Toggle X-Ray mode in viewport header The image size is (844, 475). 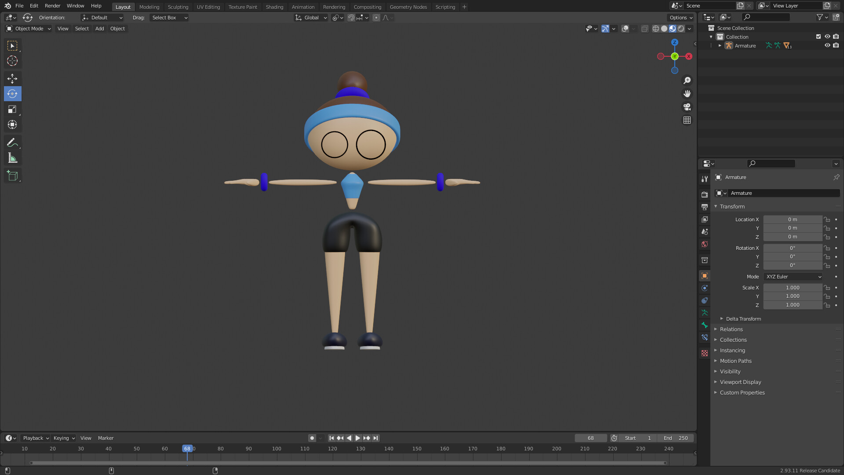(x=644, y=29)
